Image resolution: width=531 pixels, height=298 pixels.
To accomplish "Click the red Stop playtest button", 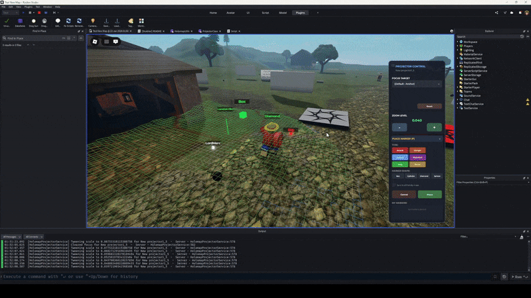I will tap(38, 12).
